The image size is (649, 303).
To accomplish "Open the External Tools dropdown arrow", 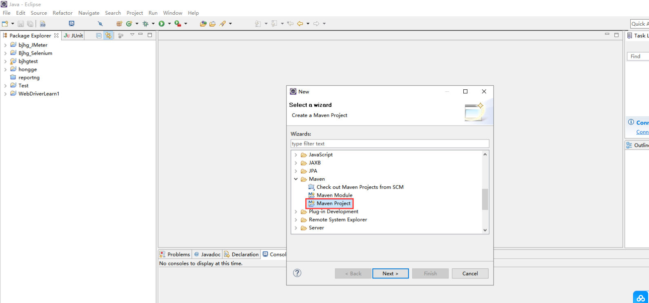I will coord(186,24).
